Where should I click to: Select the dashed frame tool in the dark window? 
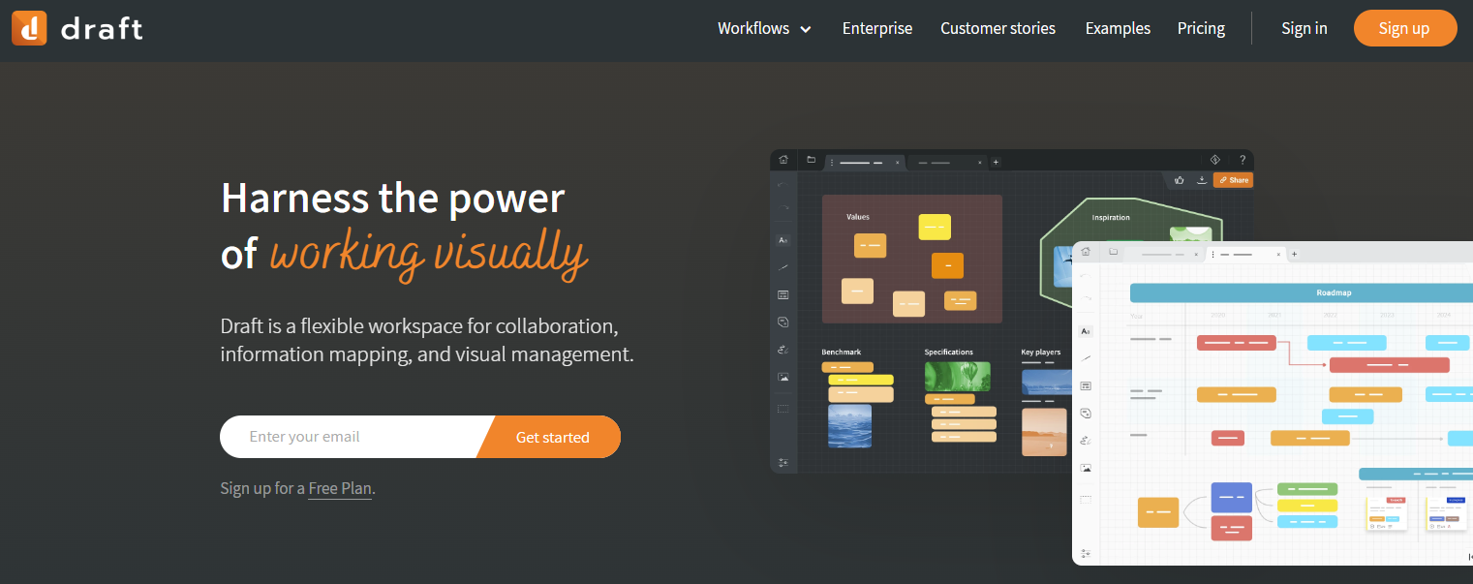click(783, 409)
